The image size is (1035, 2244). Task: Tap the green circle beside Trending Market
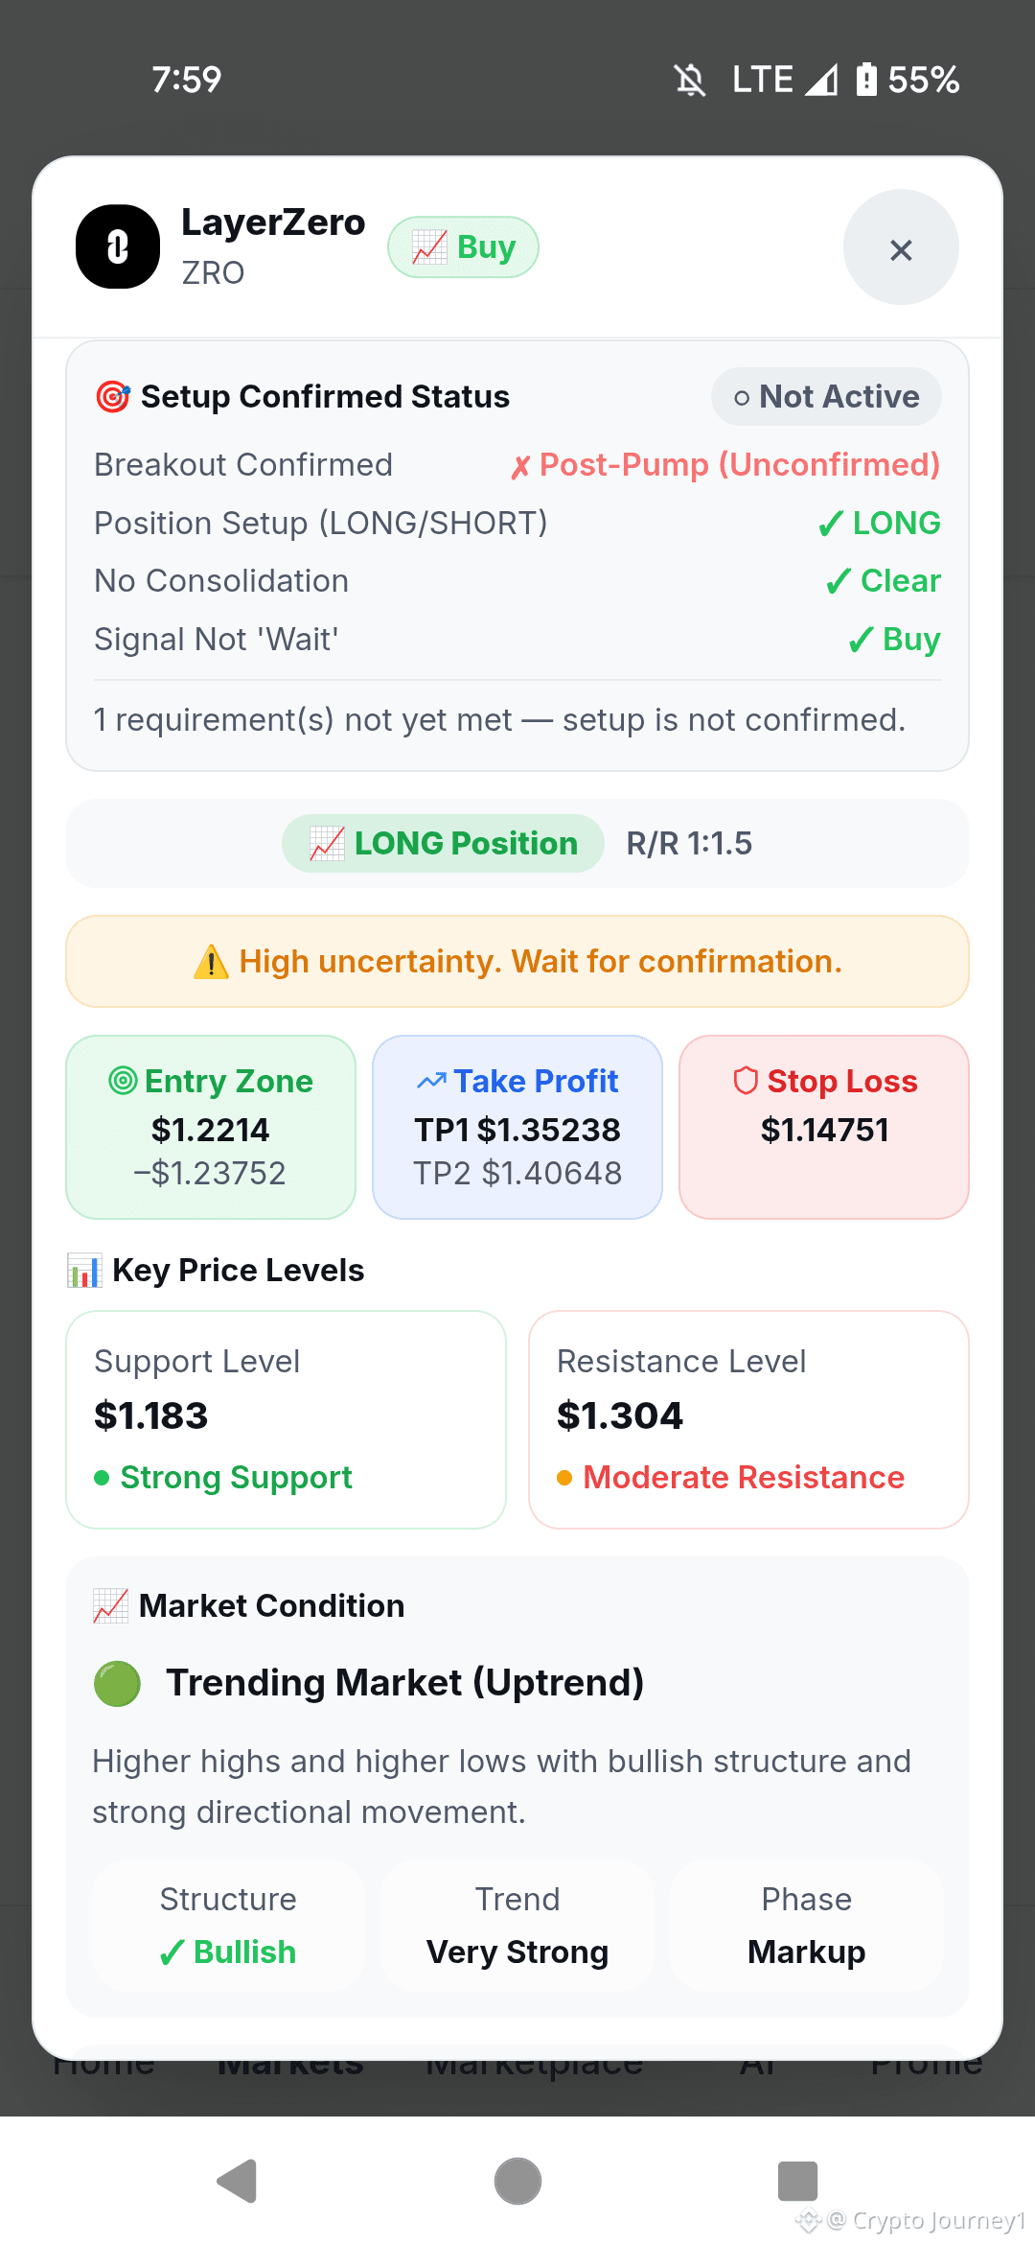[118, 1684]
